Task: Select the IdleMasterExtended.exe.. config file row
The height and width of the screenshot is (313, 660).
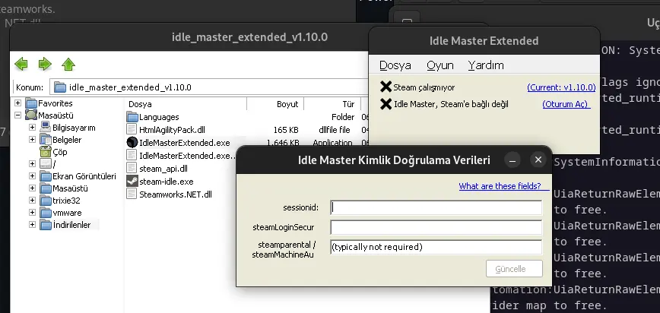Action: tap(182, 156)
